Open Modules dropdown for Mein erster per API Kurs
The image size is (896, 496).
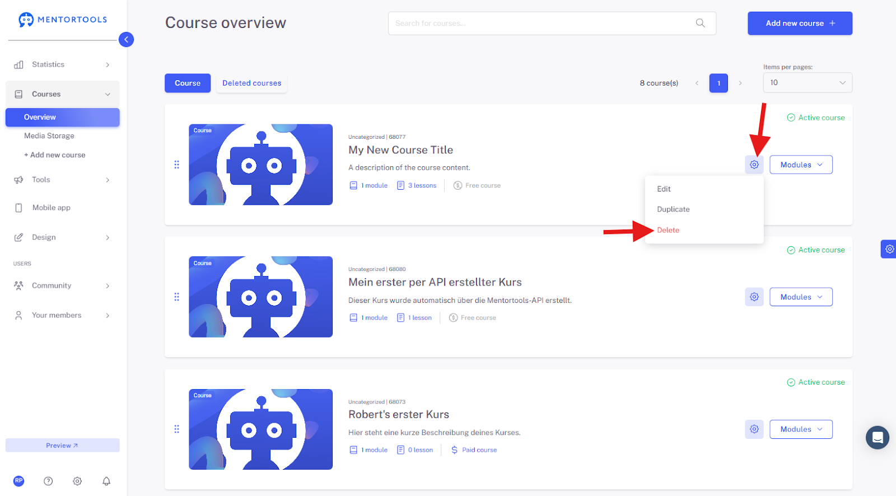coord(801,297)
